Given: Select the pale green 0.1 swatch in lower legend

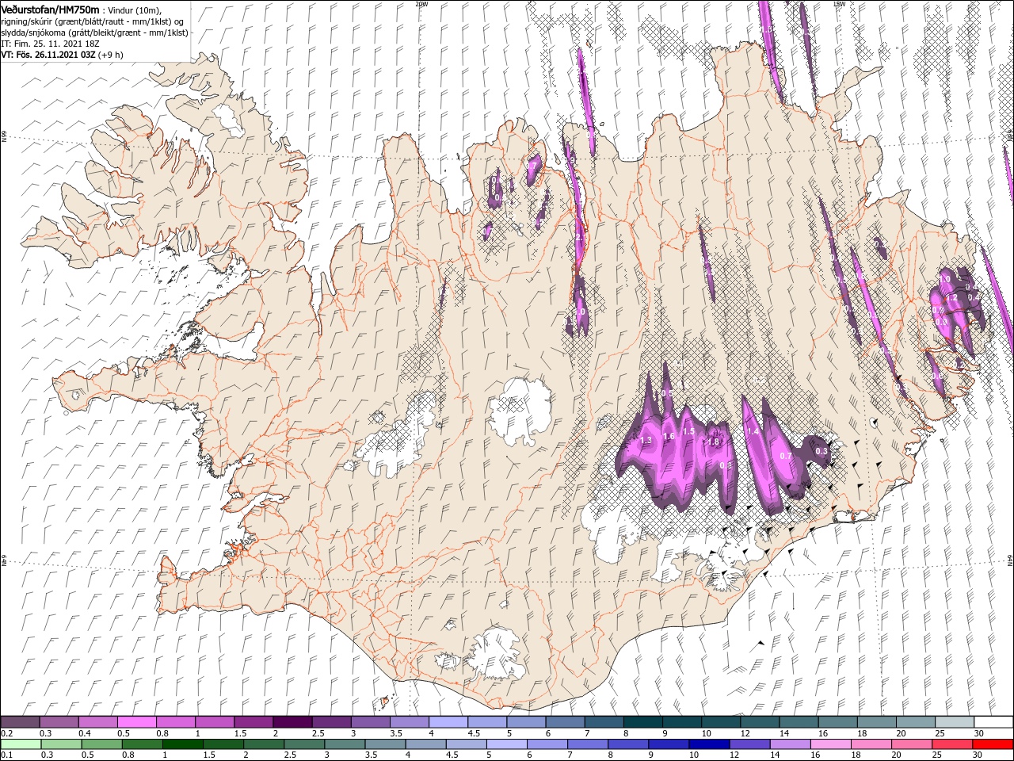Looking at the screenshot, I should point(21,744).
